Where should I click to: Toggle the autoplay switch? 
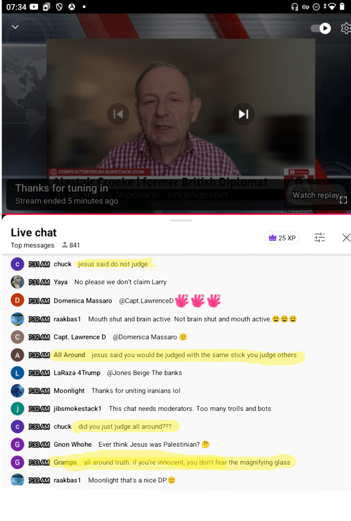point(321,28)
